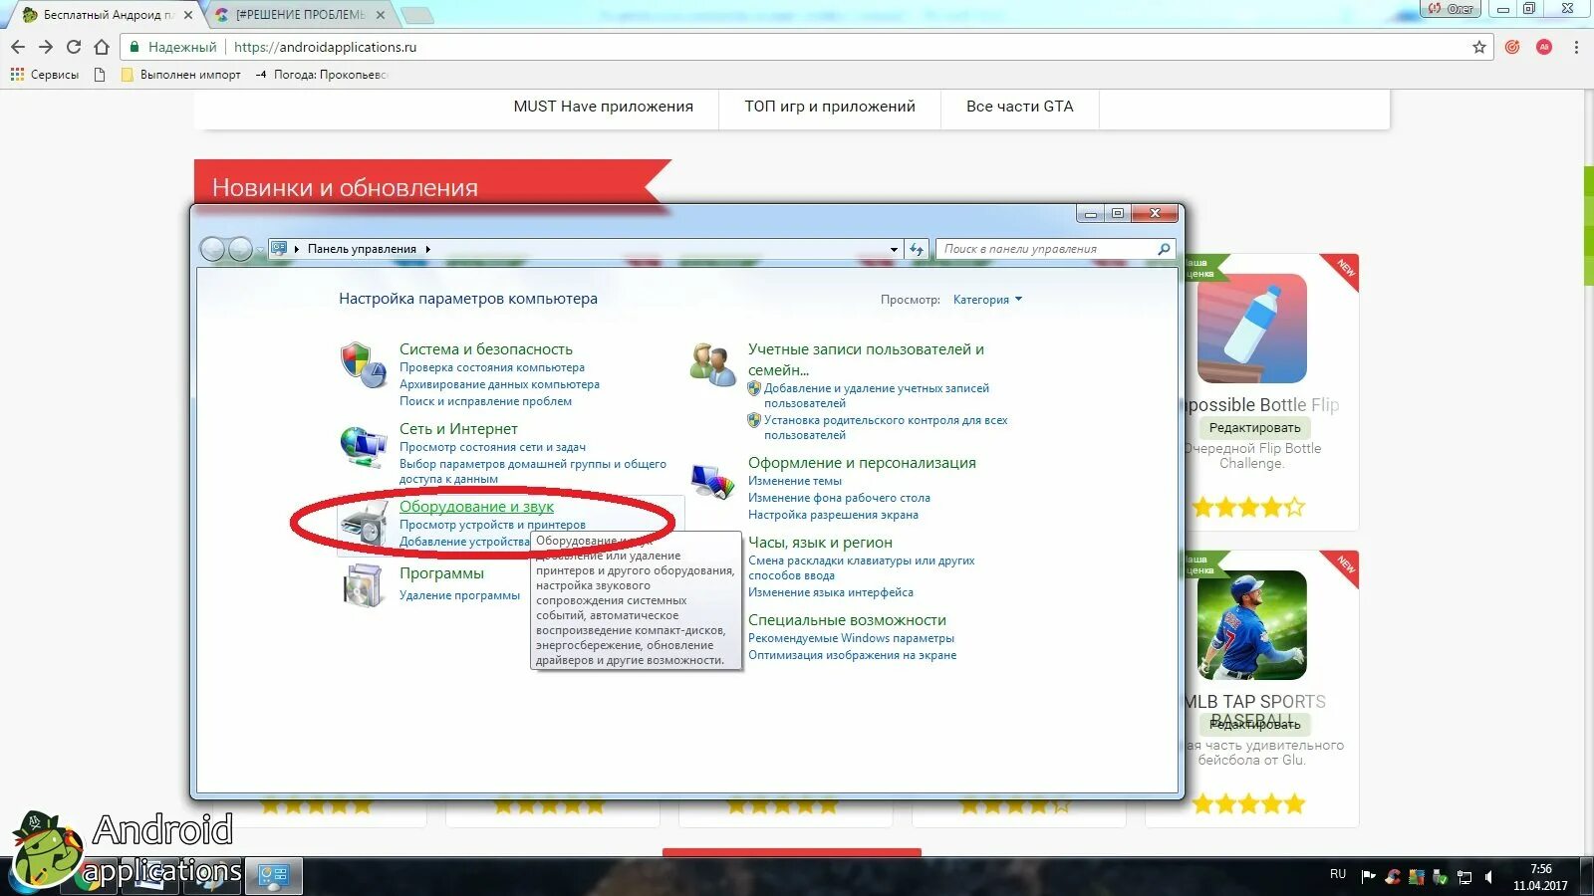The height and width of the screenshot is (896, 1594).
Task: Click the red target extension icon
Action: [1512, 47]
